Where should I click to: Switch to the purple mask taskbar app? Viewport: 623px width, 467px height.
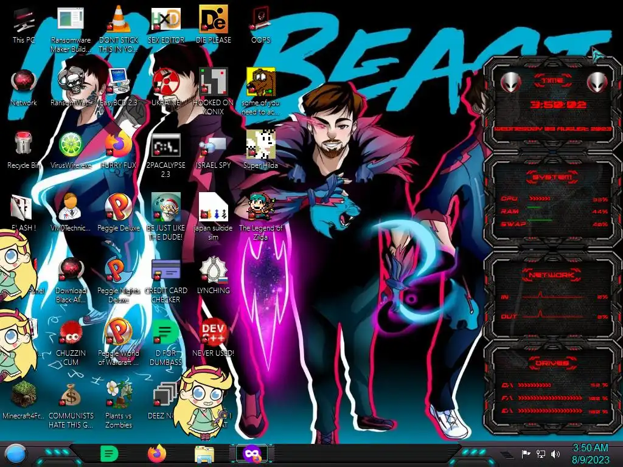pos(252,454)
